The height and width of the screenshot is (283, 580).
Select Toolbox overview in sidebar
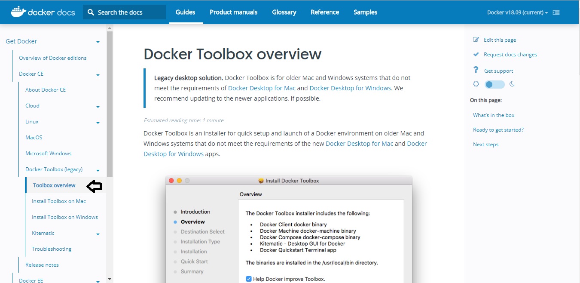[x=54, y=185]
